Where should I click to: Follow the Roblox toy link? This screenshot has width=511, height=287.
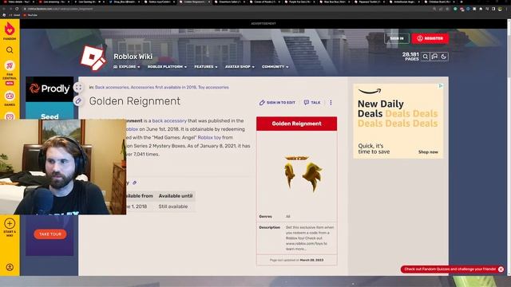click(x=209, y=138)
